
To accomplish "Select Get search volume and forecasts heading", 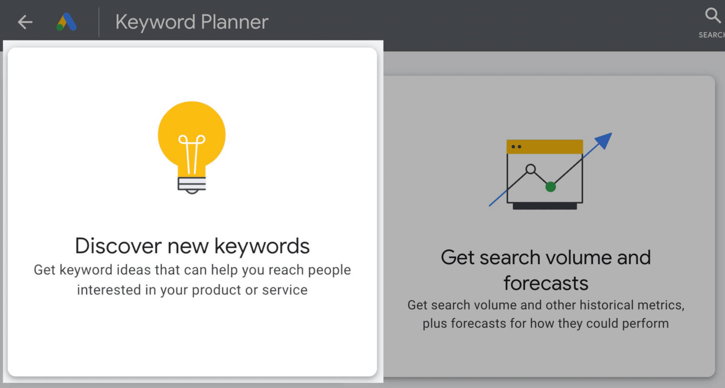I will (x=546, y=270).
